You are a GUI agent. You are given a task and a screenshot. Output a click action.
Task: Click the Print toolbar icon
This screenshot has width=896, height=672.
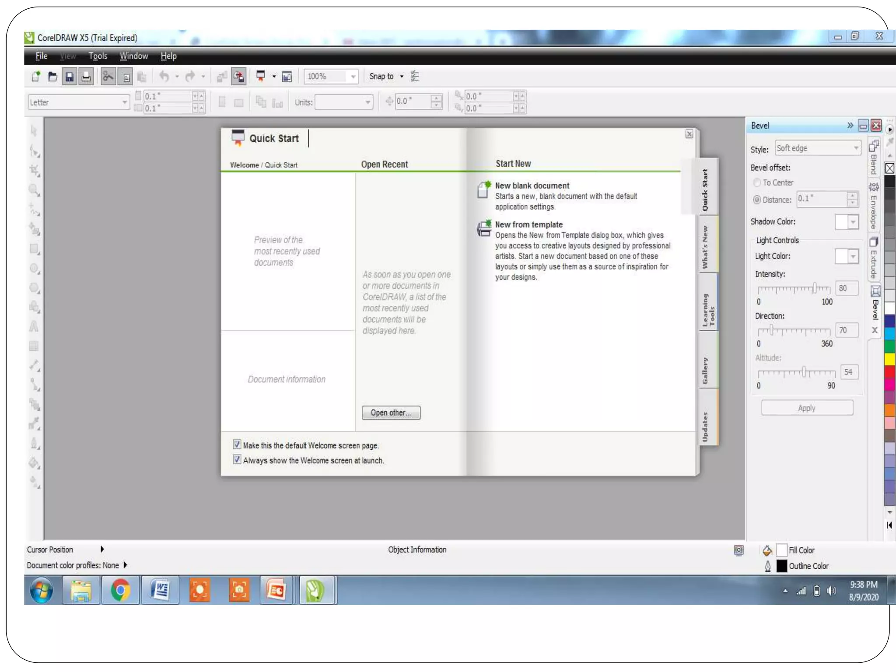pyautogui.click(x=86, y=77)
